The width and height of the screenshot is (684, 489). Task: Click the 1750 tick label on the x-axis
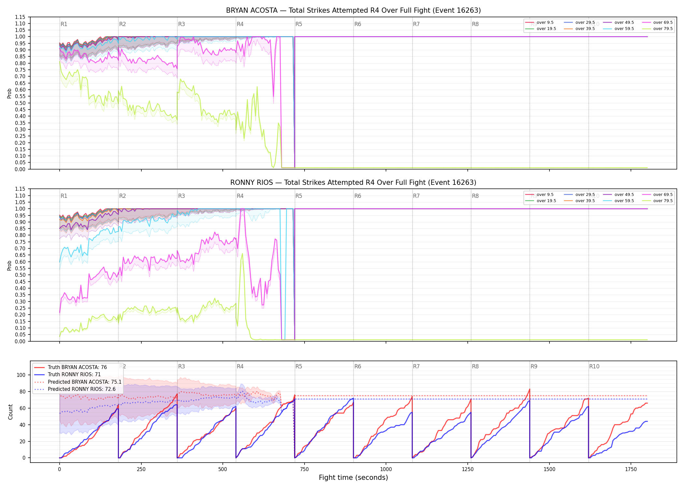tap(631, 469)
